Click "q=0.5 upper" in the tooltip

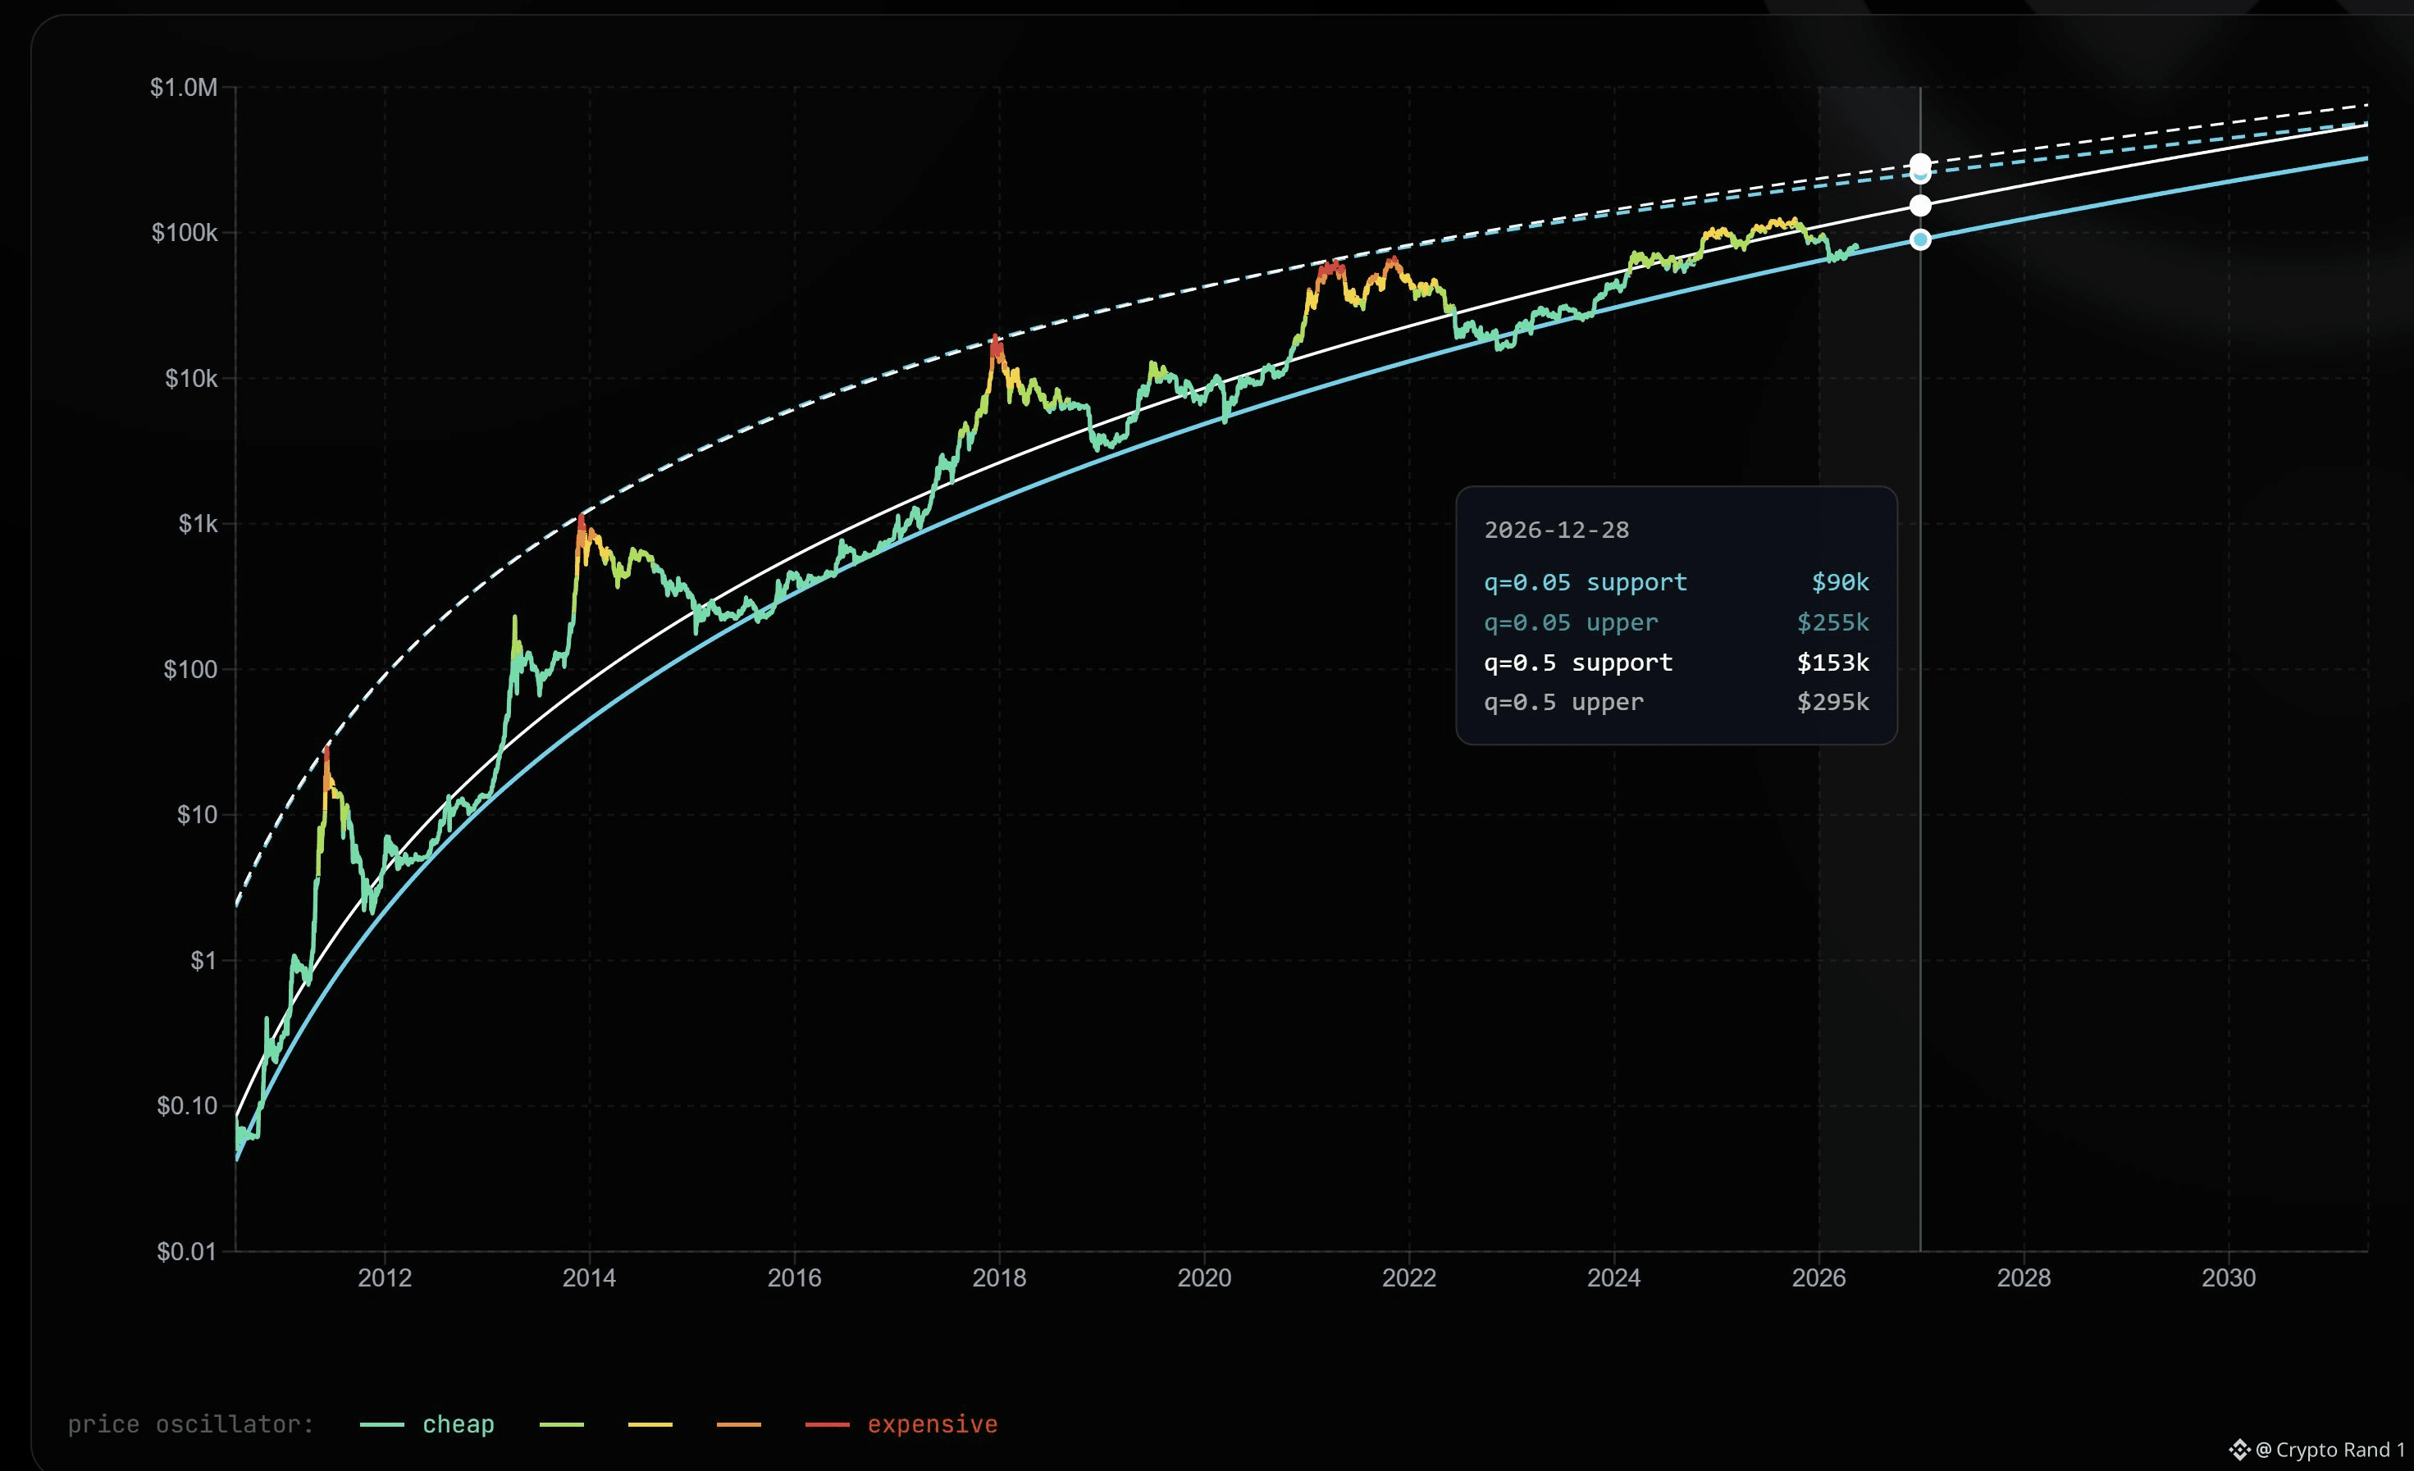[1563, 702]
